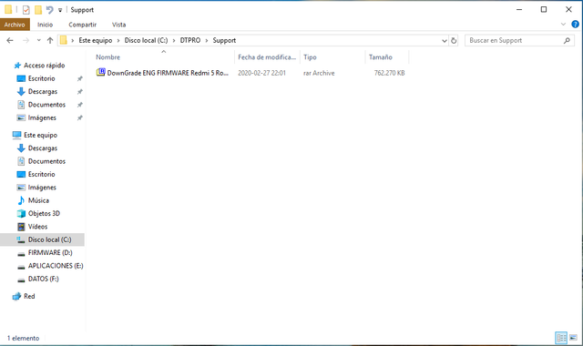
Task: Open the Vista ribbon tab
Action: click(x=119, y=25)
